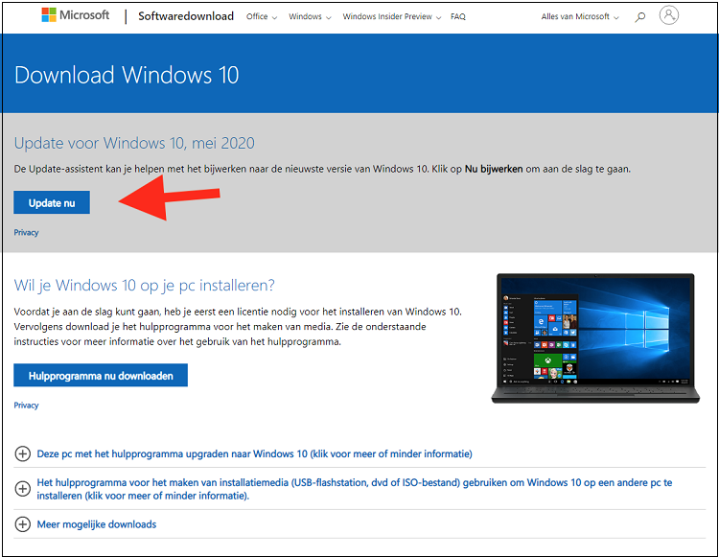The width and height of the screenshot is (719, 557).
Task: Open the Privacy link under 'Update nu'
Action: pyautogui.click(x=26, y=232)
